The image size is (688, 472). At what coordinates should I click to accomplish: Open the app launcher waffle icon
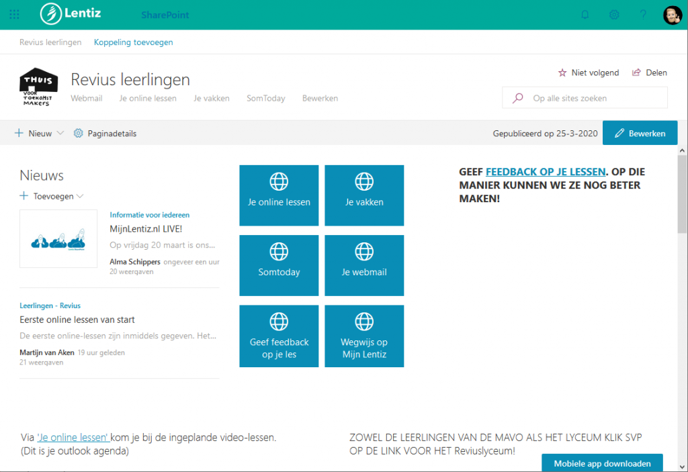coord(14,15)
